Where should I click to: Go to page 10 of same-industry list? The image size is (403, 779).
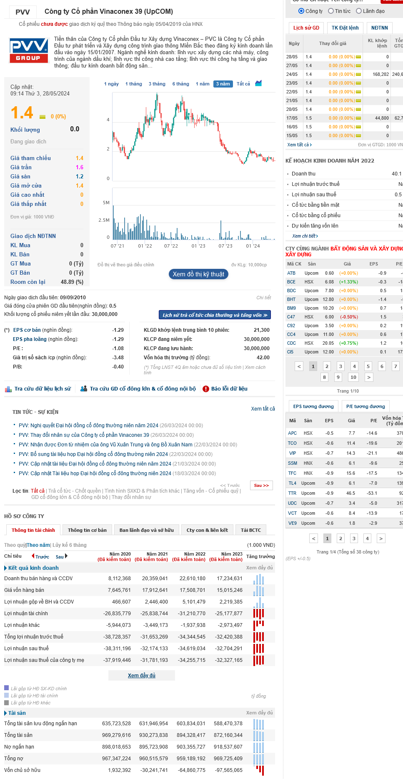point(353,377)
